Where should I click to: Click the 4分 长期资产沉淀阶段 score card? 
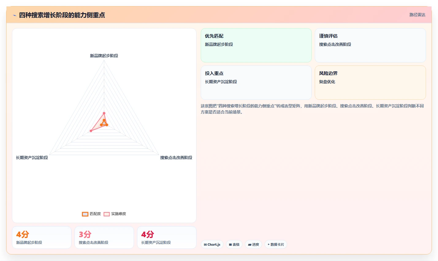[167, 237]
